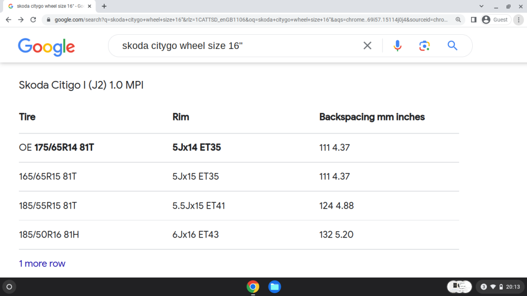Screen dimensions: 527x296
Task: Clear search query with X icon
Action: (367, 46)
